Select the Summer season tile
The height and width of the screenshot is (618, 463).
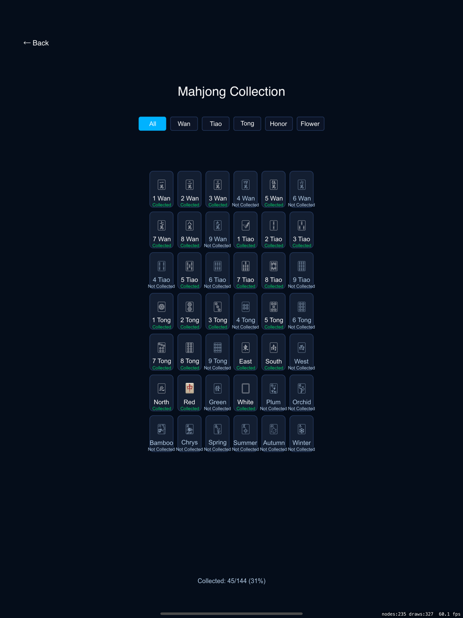click(245, 434)
